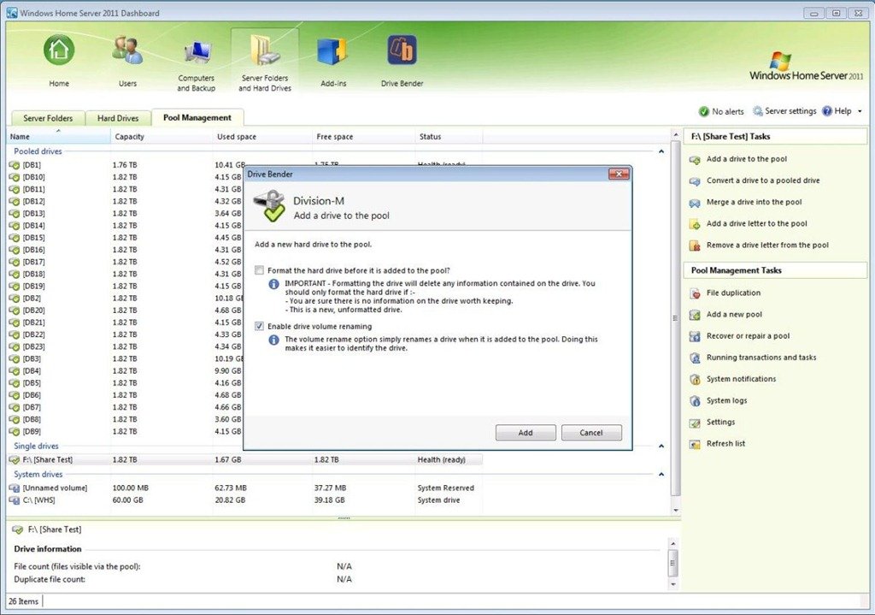Click the Add a new pool icon
Screen dimensions: 875x615
[695, 315]
